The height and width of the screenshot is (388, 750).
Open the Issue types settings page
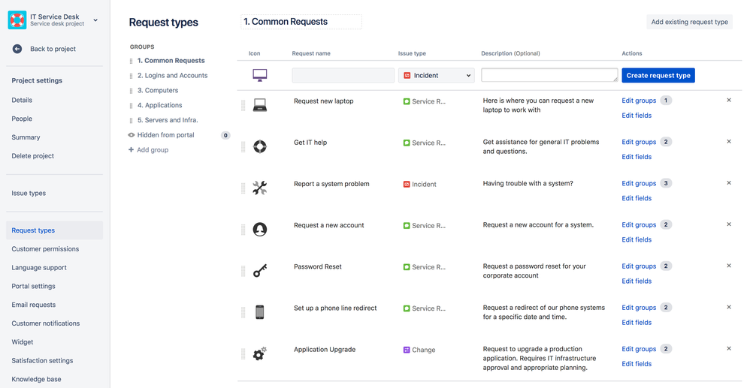pos(29,193)
